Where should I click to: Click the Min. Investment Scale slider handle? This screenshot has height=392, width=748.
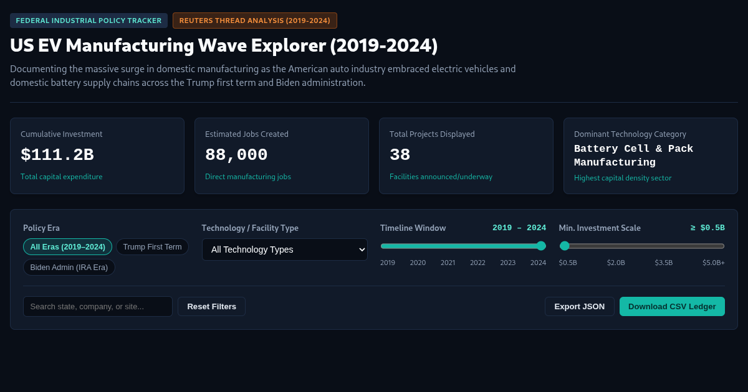coord(565,246)
